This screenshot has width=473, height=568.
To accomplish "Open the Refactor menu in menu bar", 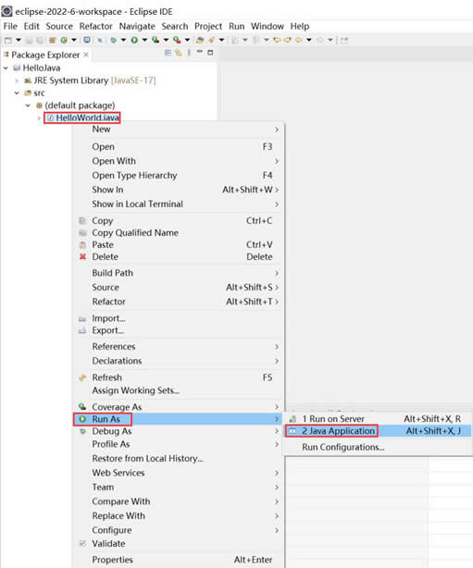I will click(x=95, y=26).
